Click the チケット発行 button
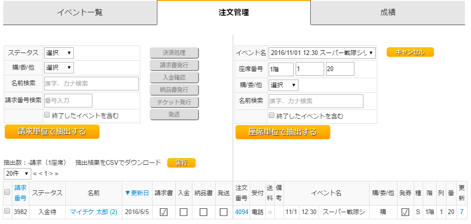Image resolution: width=471 pixels, height=224 pixels. coord(174,102)
